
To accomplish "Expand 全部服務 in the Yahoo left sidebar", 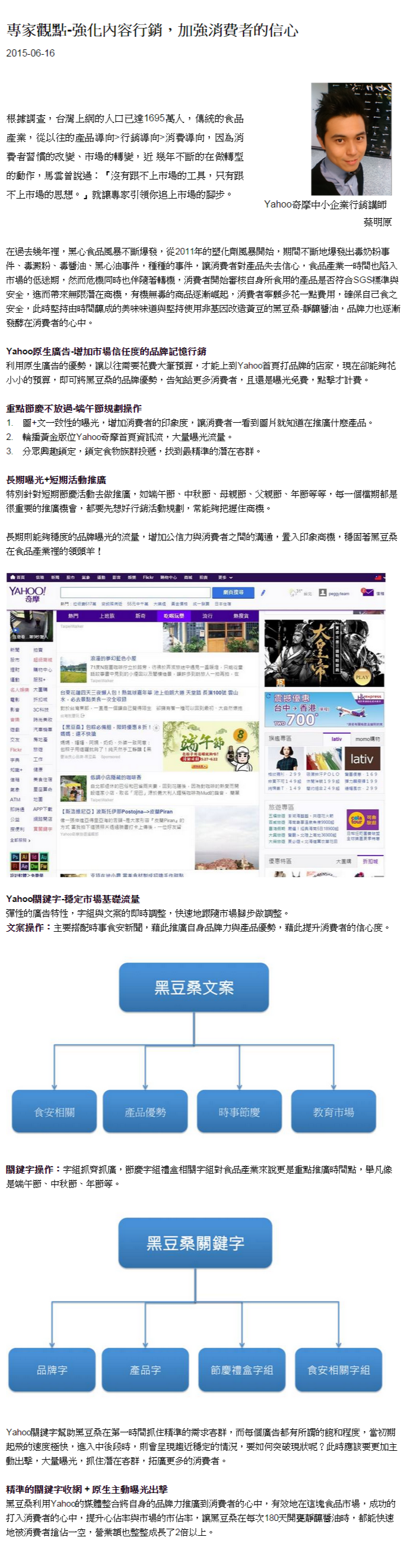I will point(20,840).
